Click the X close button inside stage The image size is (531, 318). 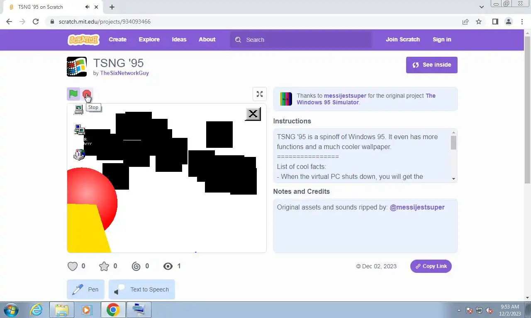(253, 114)
